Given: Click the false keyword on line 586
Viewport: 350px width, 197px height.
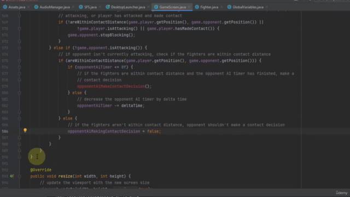Looking at the screenshot, I should coord(153,131).
